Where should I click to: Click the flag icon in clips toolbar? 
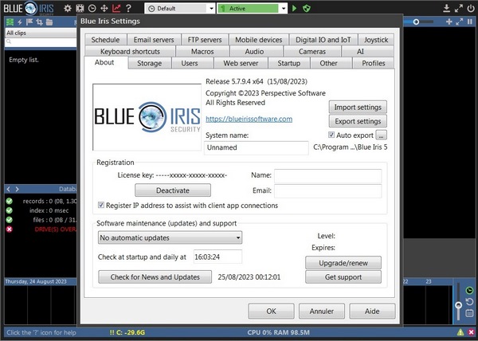click(x=29, y=22)
